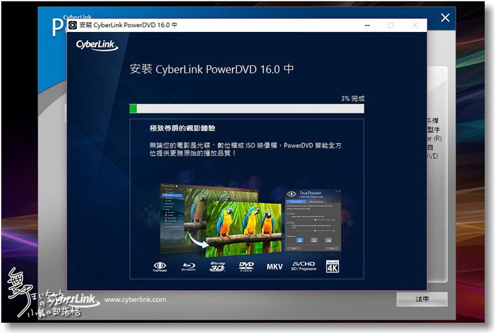The height and width of the screenshot is (333, 495).
Task: Open the www.cyberlink.com link
Action: click(135, 300)
